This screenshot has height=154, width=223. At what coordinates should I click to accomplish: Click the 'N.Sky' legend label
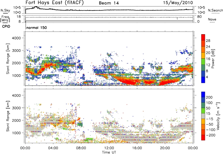[x=5, y=10]
